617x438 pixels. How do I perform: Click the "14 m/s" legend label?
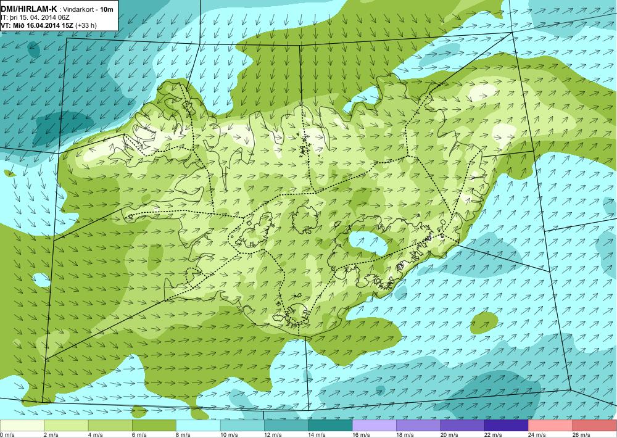317,435
